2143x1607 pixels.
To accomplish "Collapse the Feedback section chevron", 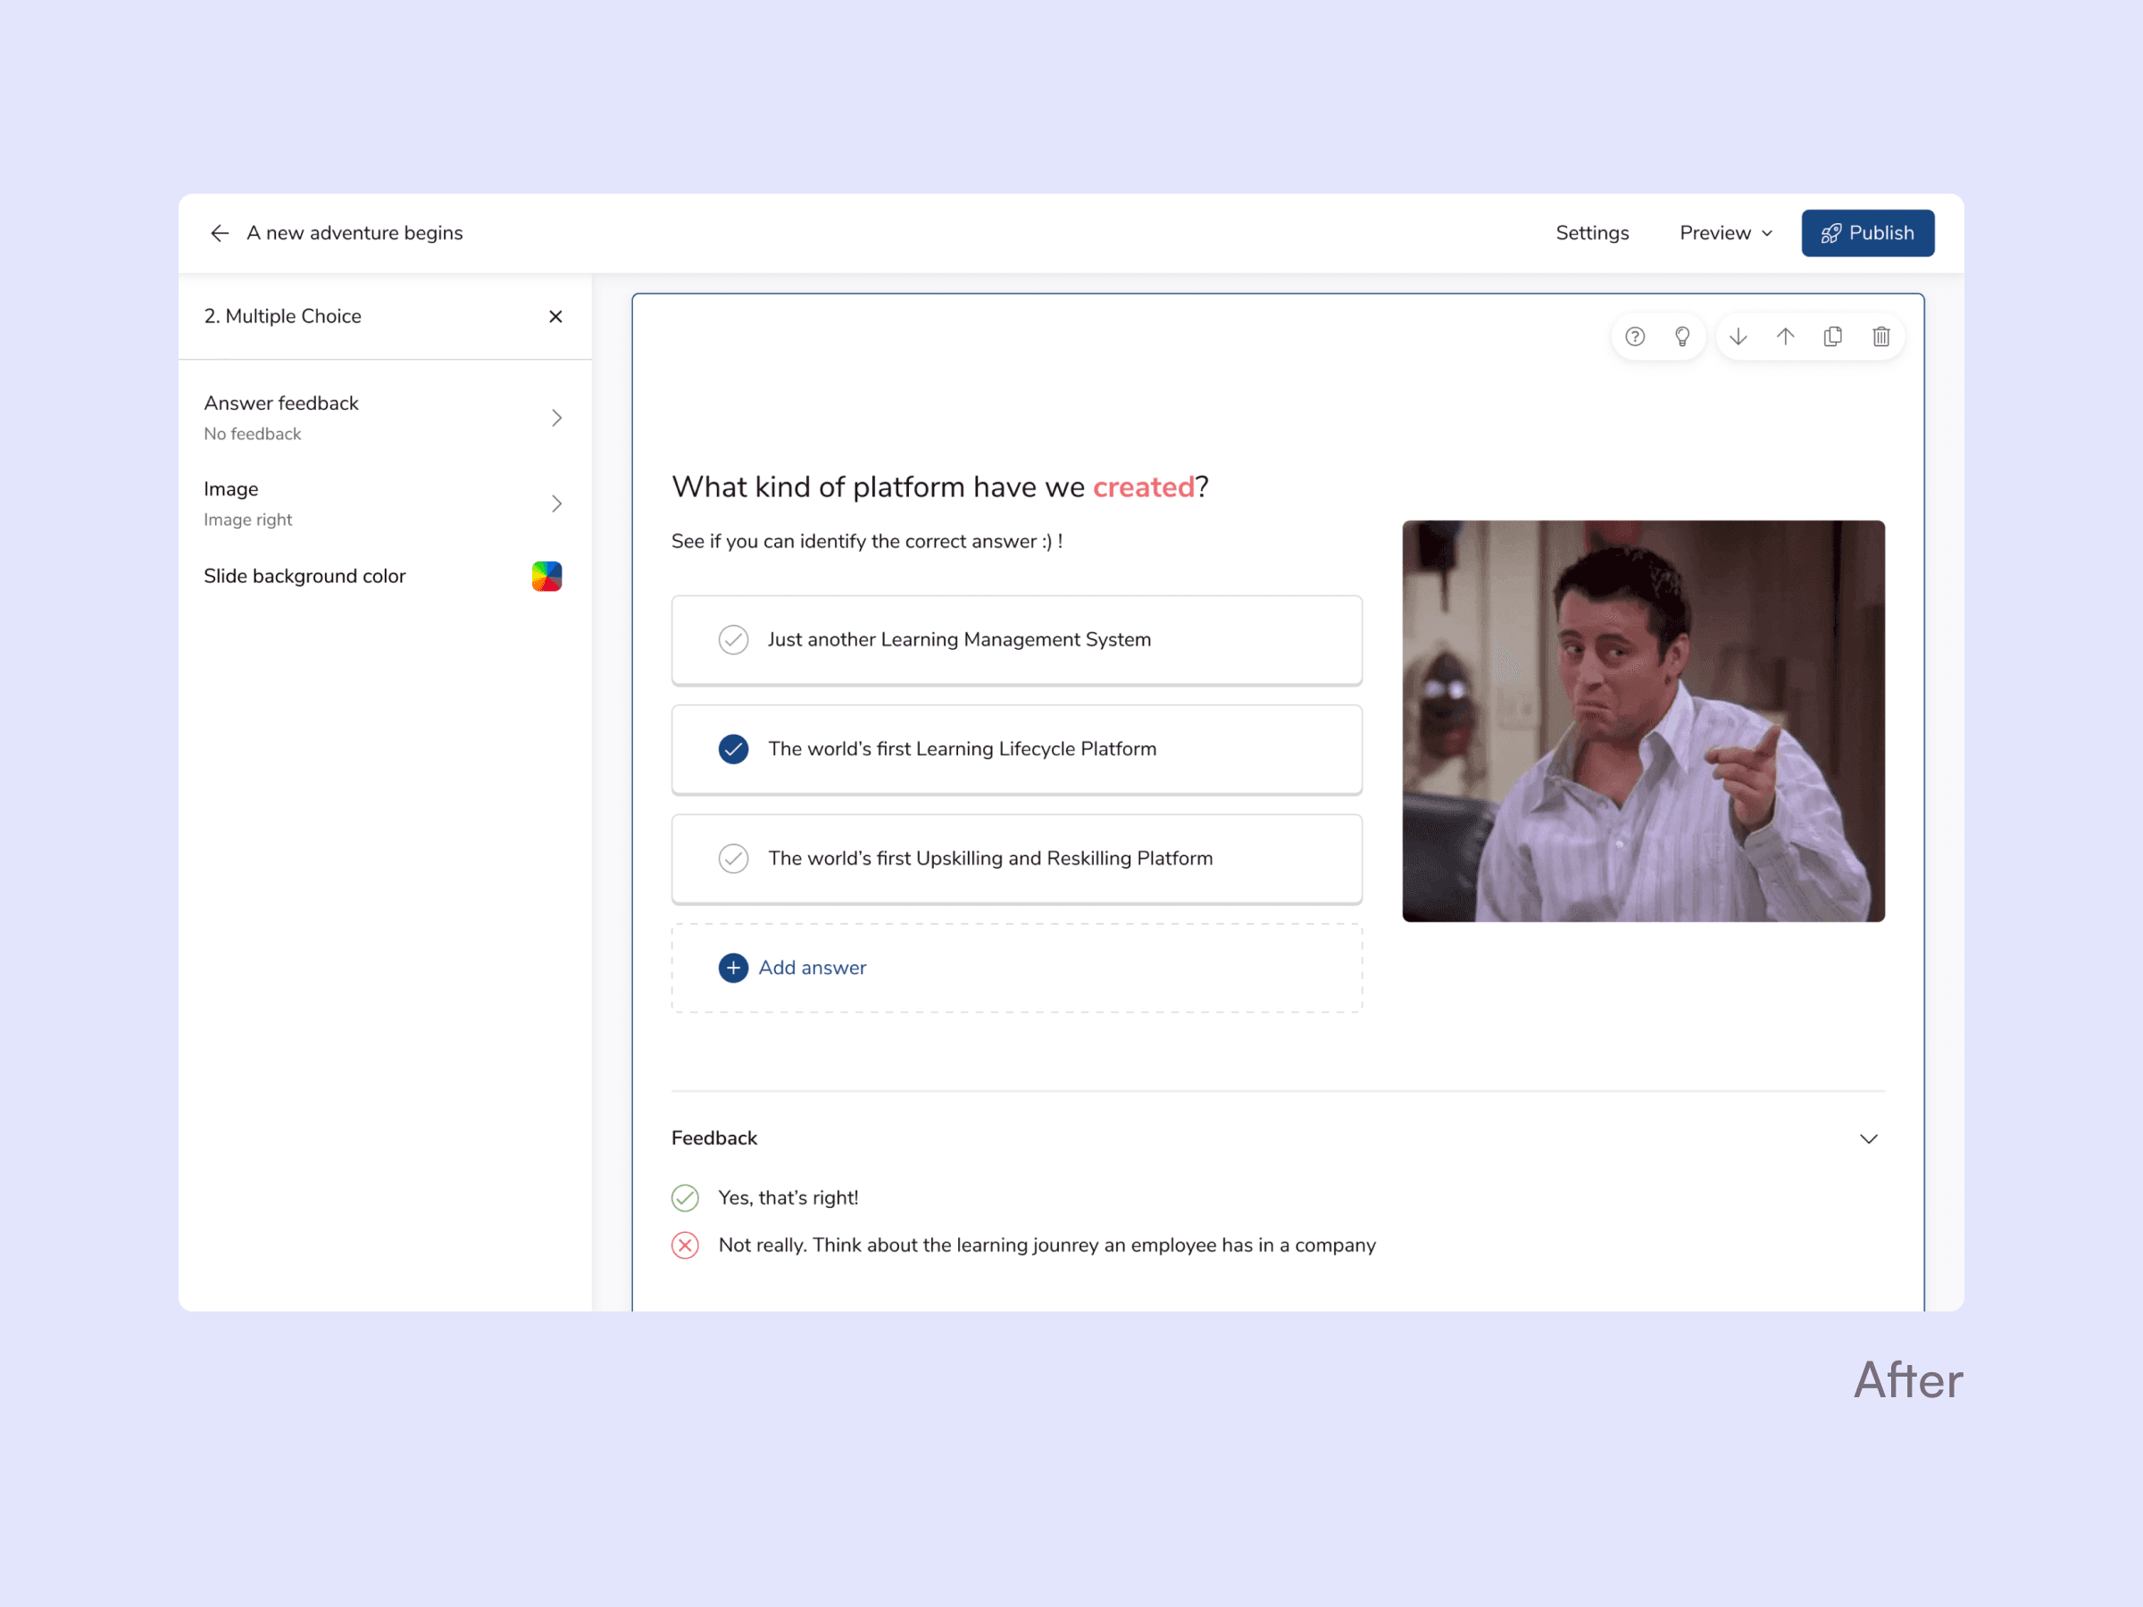I will 1868,1138.
